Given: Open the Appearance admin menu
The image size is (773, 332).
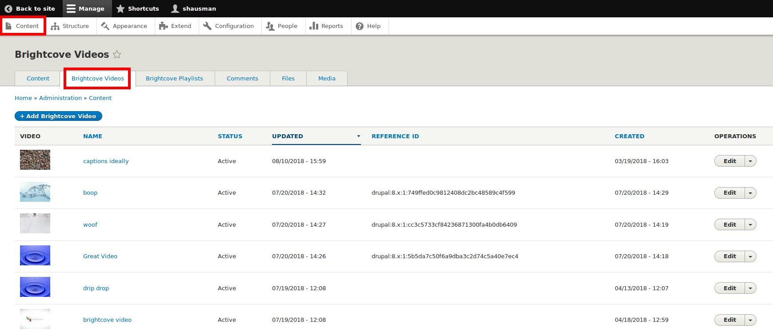Looking at the screenshot, I should click(x=124, y=26).
